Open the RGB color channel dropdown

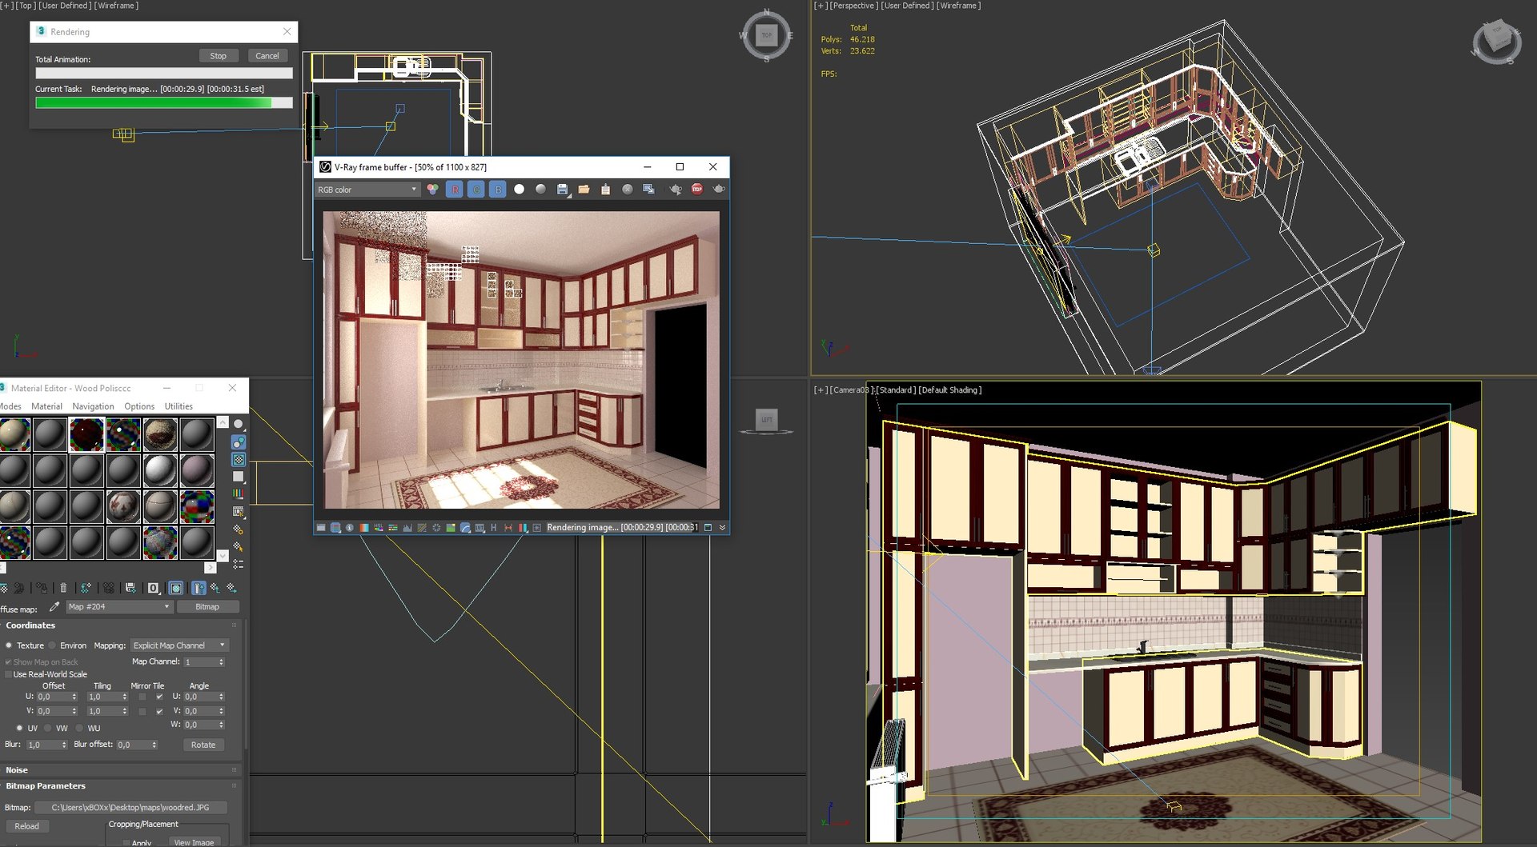[x=367, y=190]
